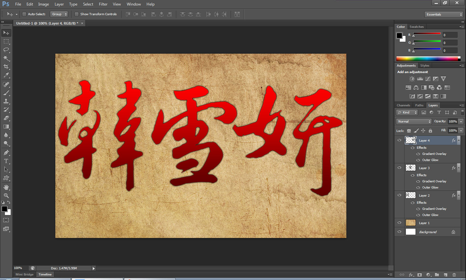Viewport: 466px width, 280px height.
Task: Open the layer Fill slider dropdown
Action: tap(461, 131)
